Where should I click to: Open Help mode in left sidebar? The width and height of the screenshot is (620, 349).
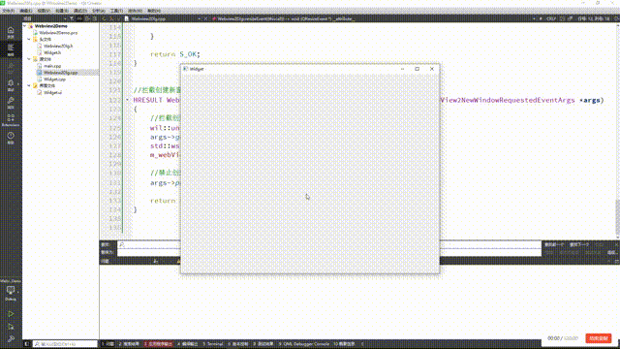coord(11,138)
